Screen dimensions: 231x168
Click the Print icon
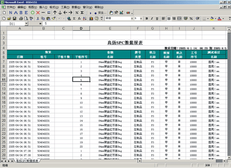coord(21,19)
